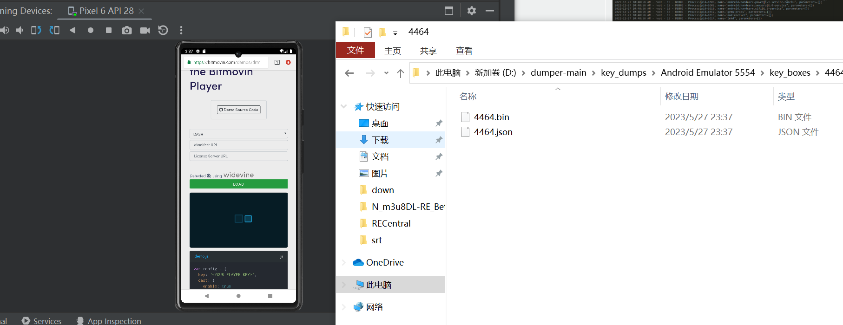Open the 查看 ribbon tab

click(464, 51)
